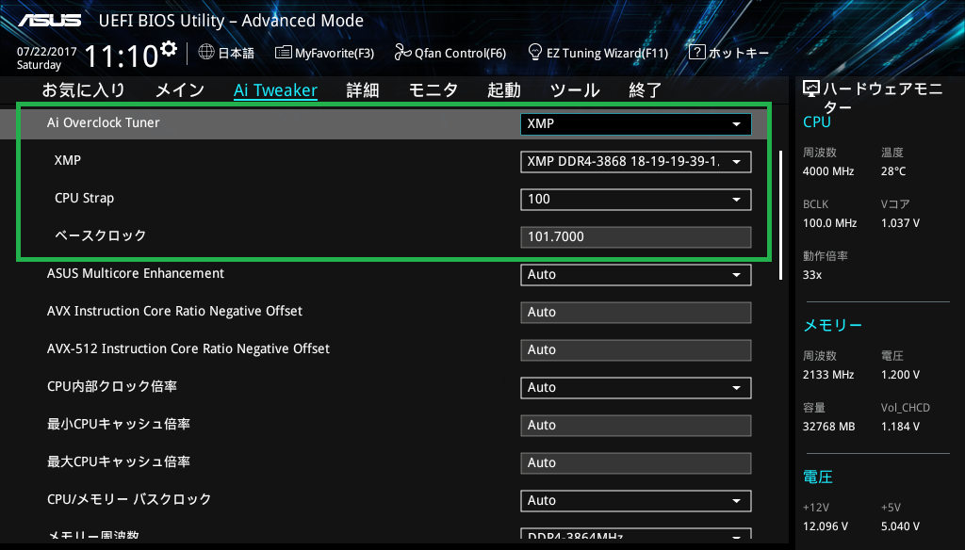Go to the モニタ tab
The image size is (965, 550).
pyautogui.click(x=433, y=90)
